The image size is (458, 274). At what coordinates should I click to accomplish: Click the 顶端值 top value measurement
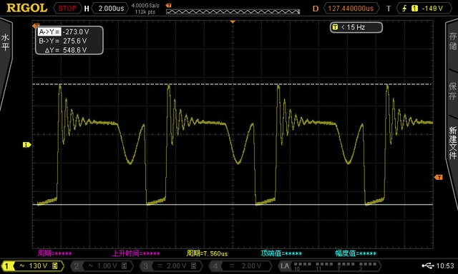(x=281, y=253)
